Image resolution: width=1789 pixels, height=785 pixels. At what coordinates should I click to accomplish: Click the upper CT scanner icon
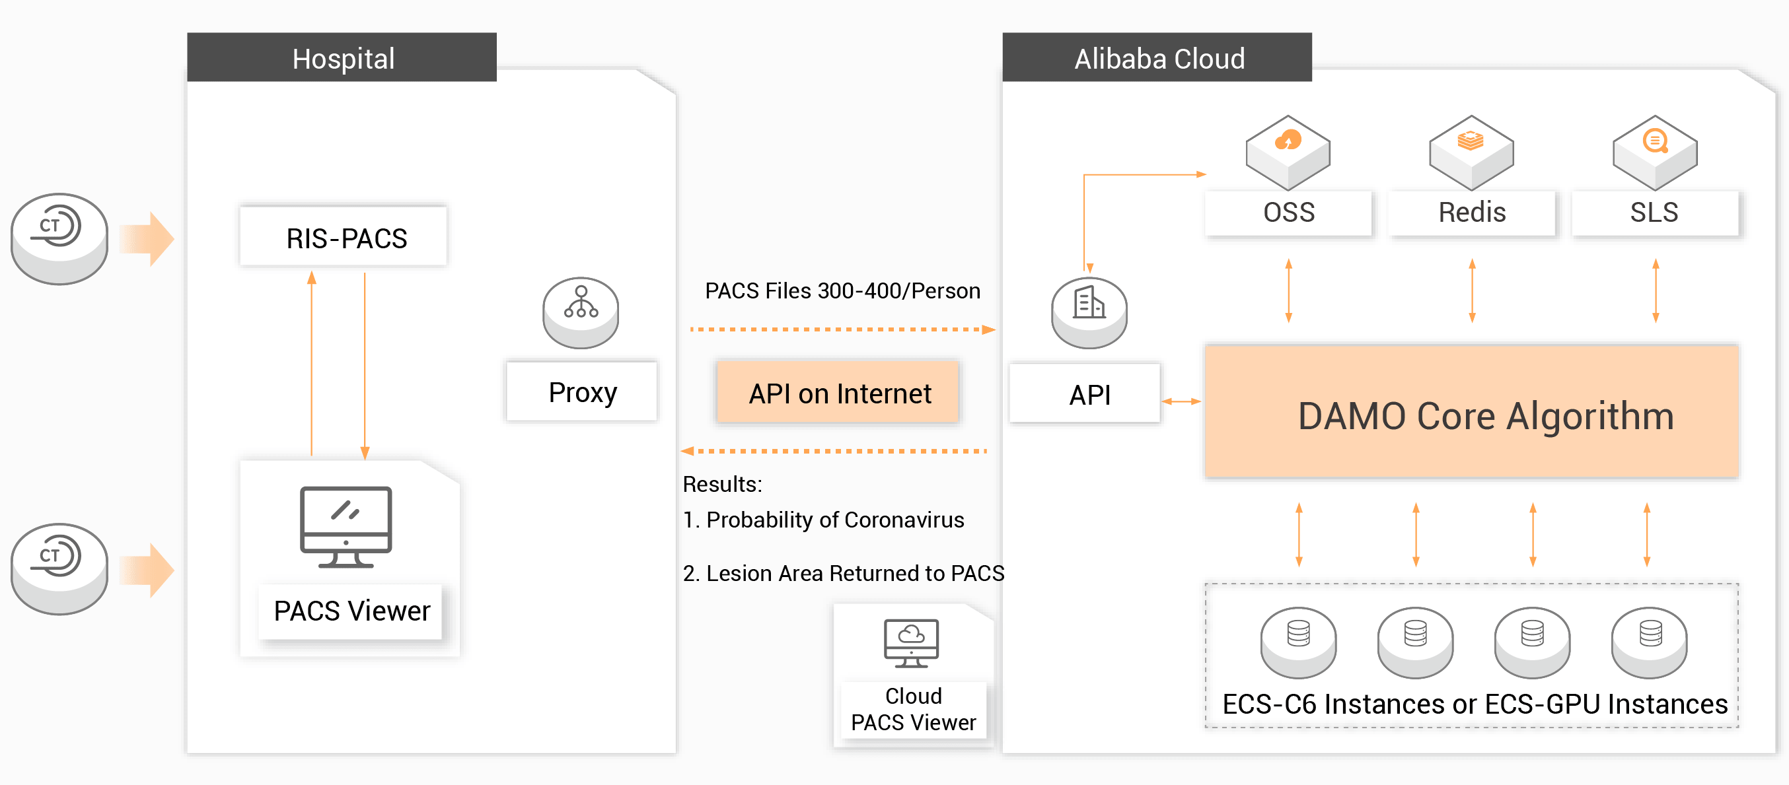pyautogui.click(x=59, y=238)
